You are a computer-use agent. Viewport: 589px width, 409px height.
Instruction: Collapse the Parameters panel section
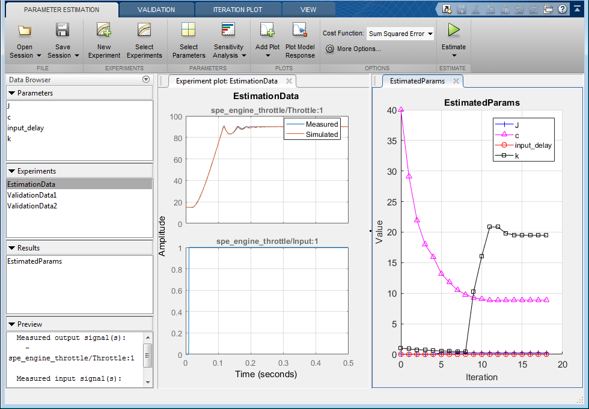pos(11,93)
